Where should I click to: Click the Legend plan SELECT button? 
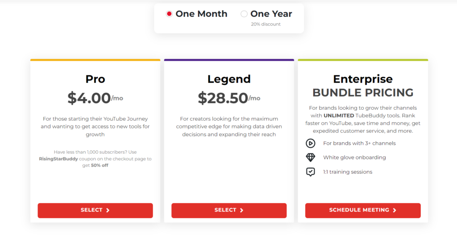coord(229,210)
